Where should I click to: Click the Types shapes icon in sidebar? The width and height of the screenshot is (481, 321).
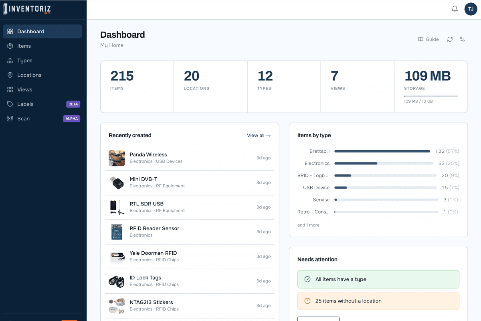pyautogui.click(x=10, y=61)
